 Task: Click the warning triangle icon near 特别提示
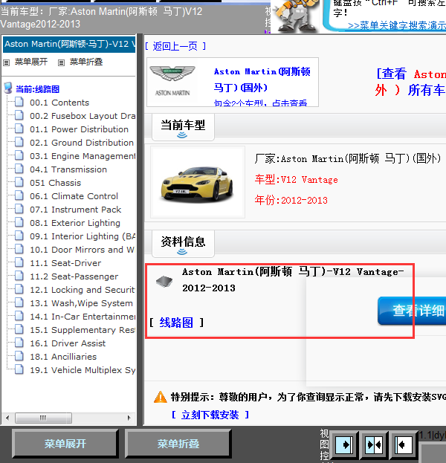161,397
